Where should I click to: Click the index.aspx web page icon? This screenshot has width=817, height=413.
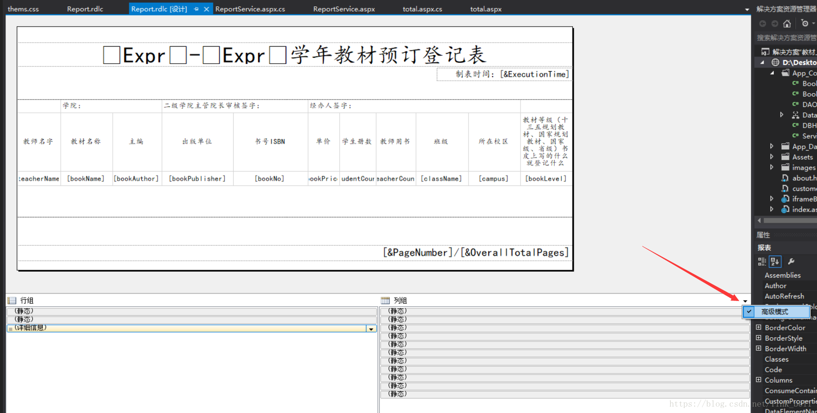pyautogui.click(x=785, y=209)
